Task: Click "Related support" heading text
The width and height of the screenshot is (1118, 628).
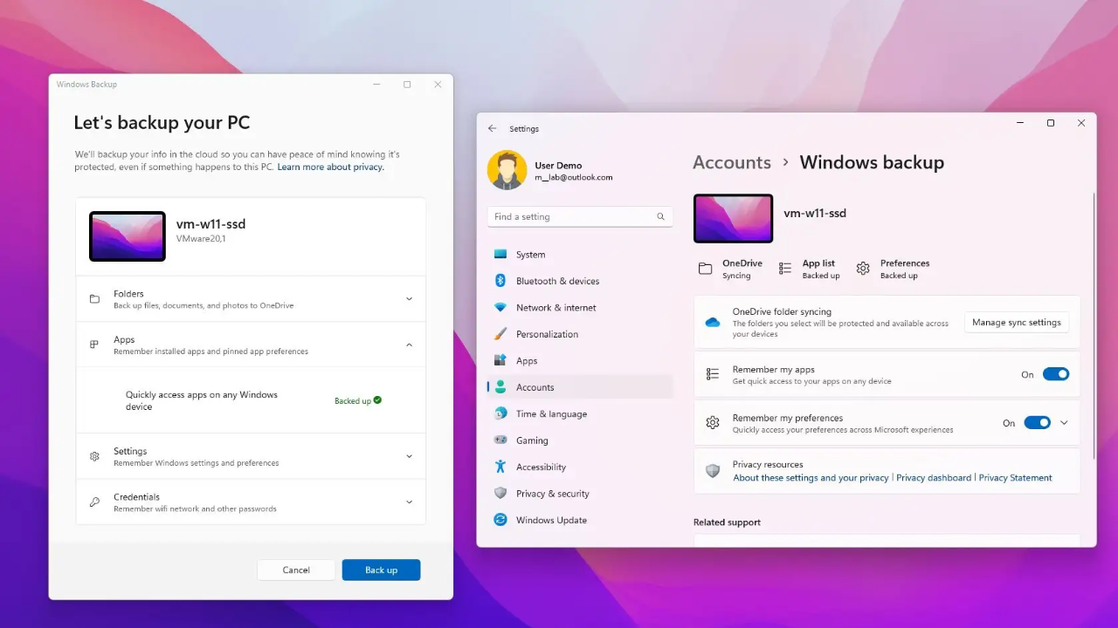Action: [x=727, y=522]
